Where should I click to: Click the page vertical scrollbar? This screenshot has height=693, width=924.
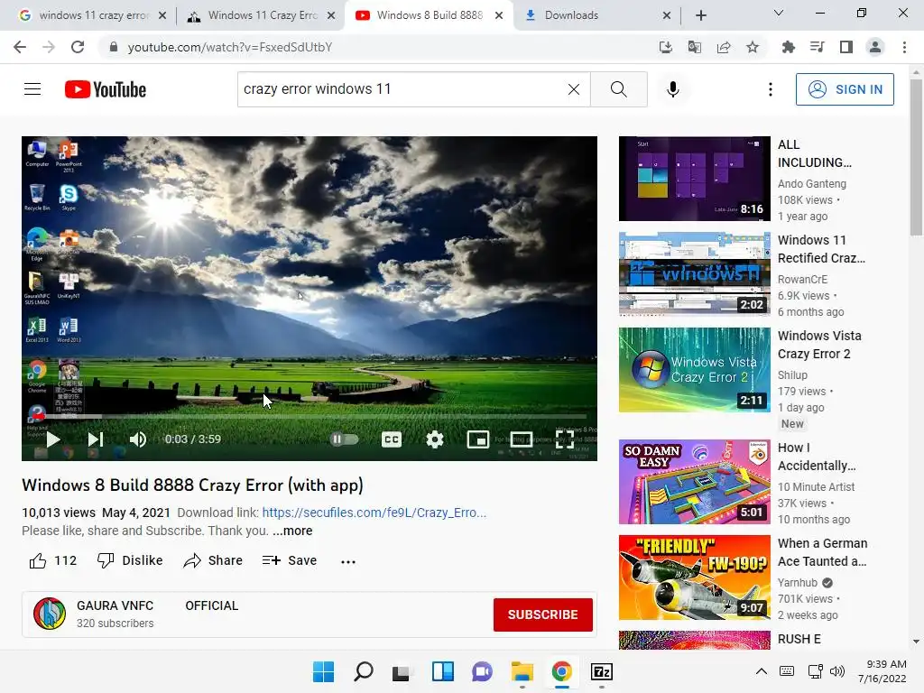pos(916,159)
